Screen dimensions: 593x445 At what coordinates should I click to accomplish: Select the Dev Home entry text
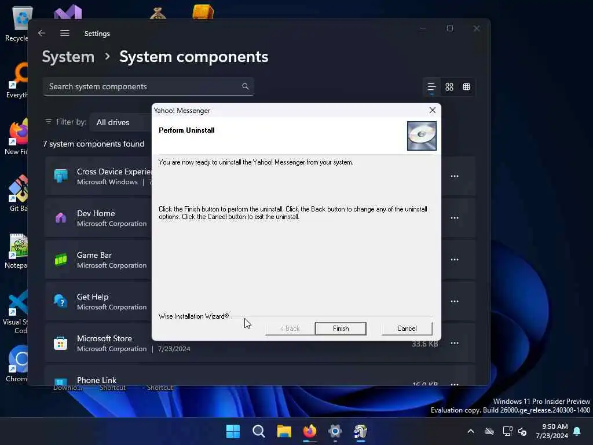(96, 213)
